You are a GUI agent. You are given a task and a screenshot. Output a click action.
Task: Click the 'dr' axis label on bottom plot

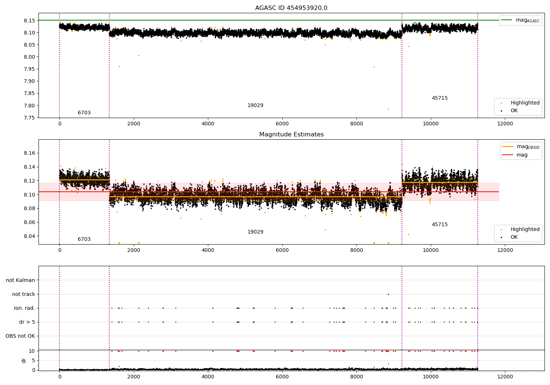pos(24,360)
